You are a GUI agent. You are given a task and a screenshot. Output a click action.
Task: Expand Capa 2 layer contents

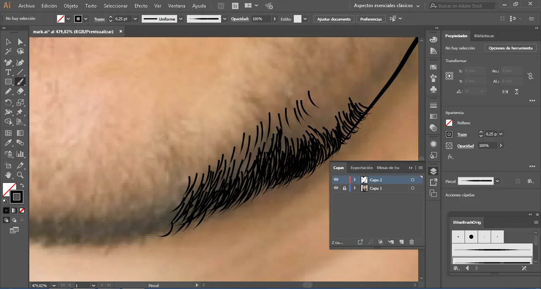(355, 180)
